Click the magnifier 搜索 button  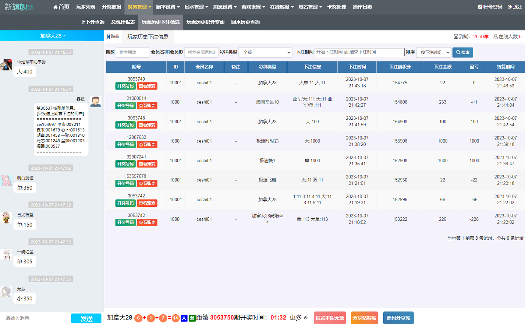pyautogui.click(x=462, y=52)
